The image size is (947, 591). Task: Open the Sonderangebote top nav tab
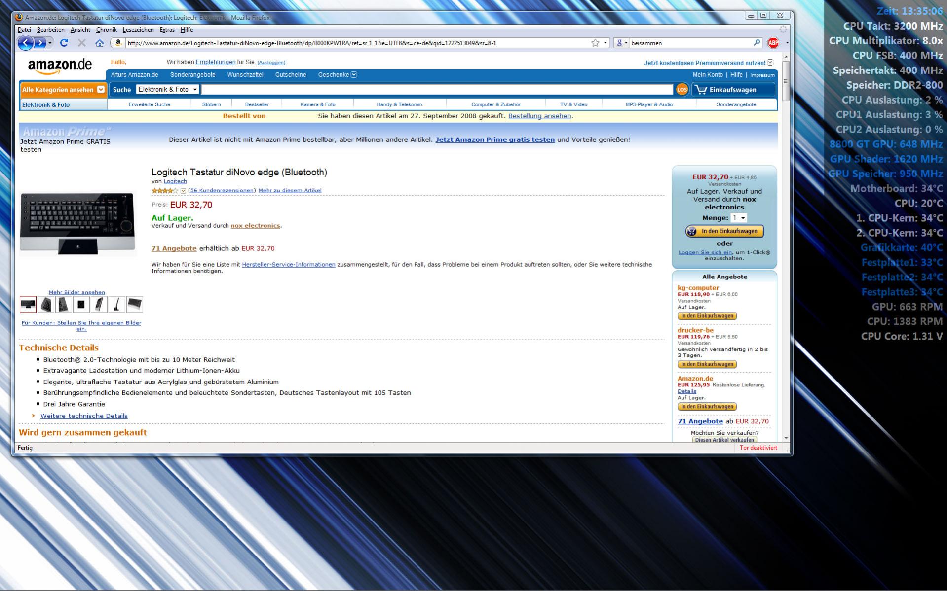[x=193, y=75]
